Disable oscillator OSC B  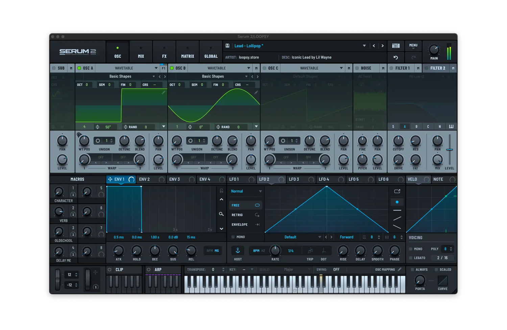172,68
